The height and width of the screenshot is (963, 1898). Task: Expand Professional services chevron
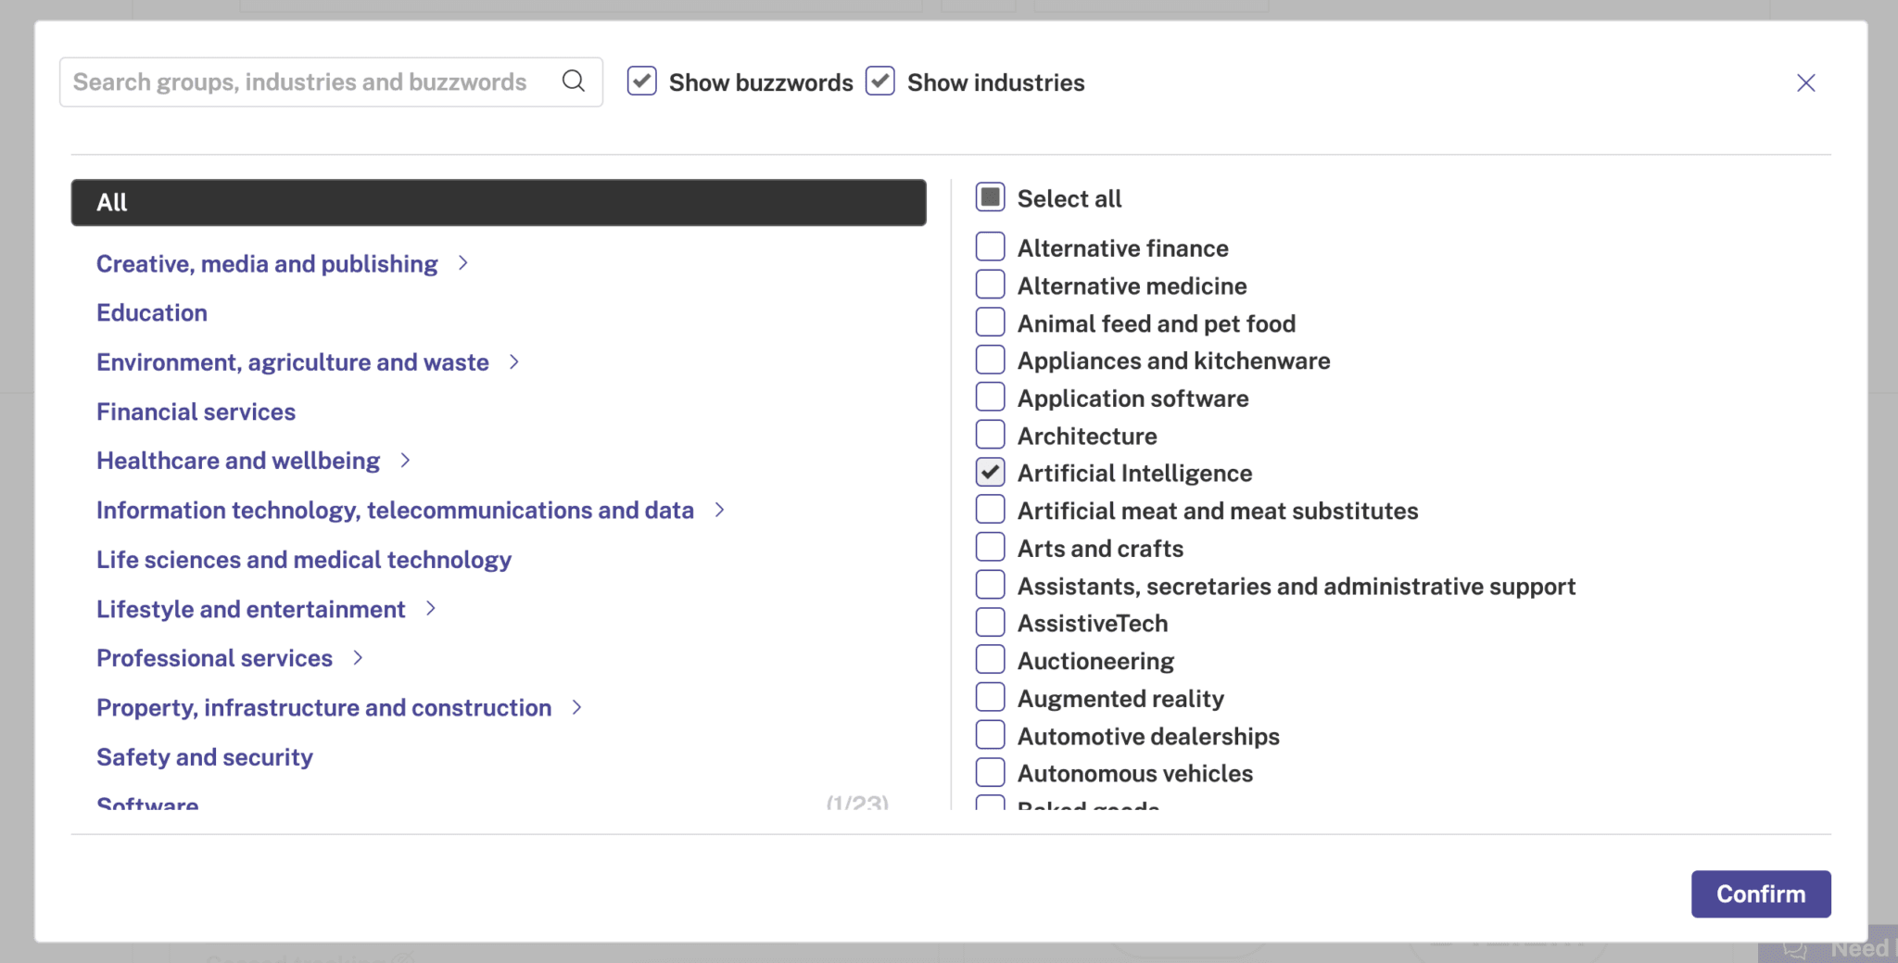point(358,658)
